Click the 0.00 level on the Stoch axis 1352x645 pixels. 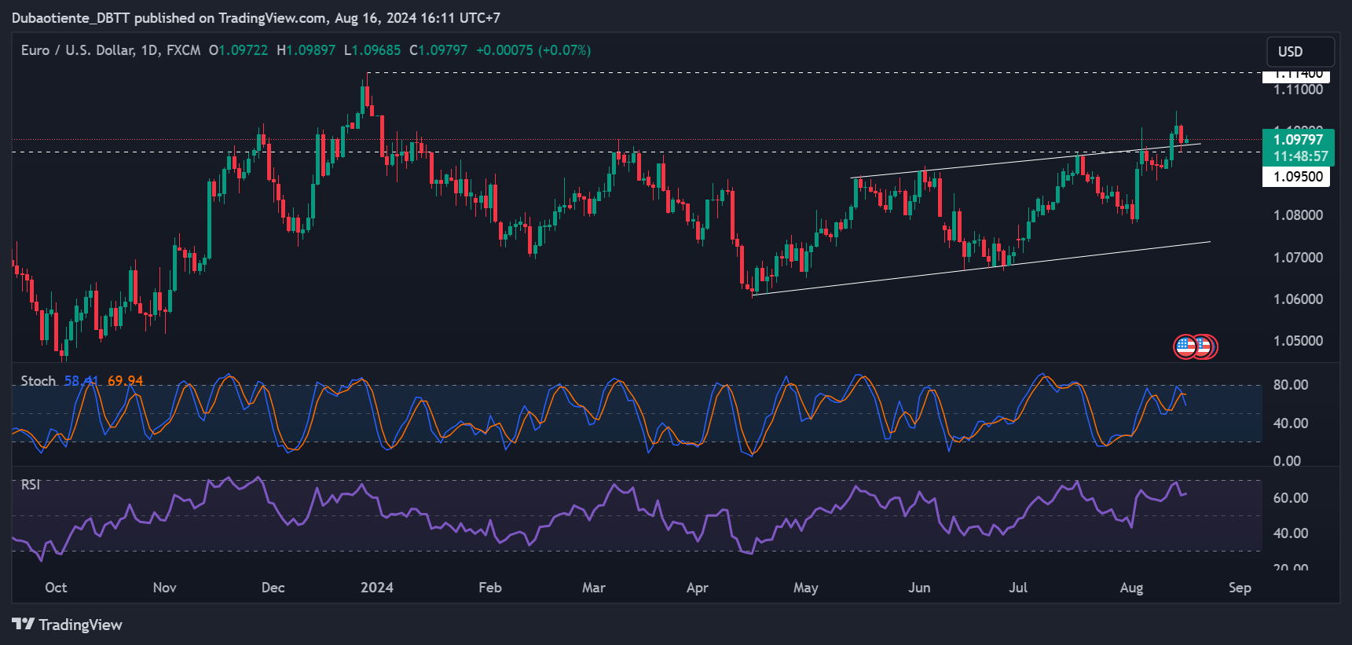pyautogui.click(x=1286, y=461)
